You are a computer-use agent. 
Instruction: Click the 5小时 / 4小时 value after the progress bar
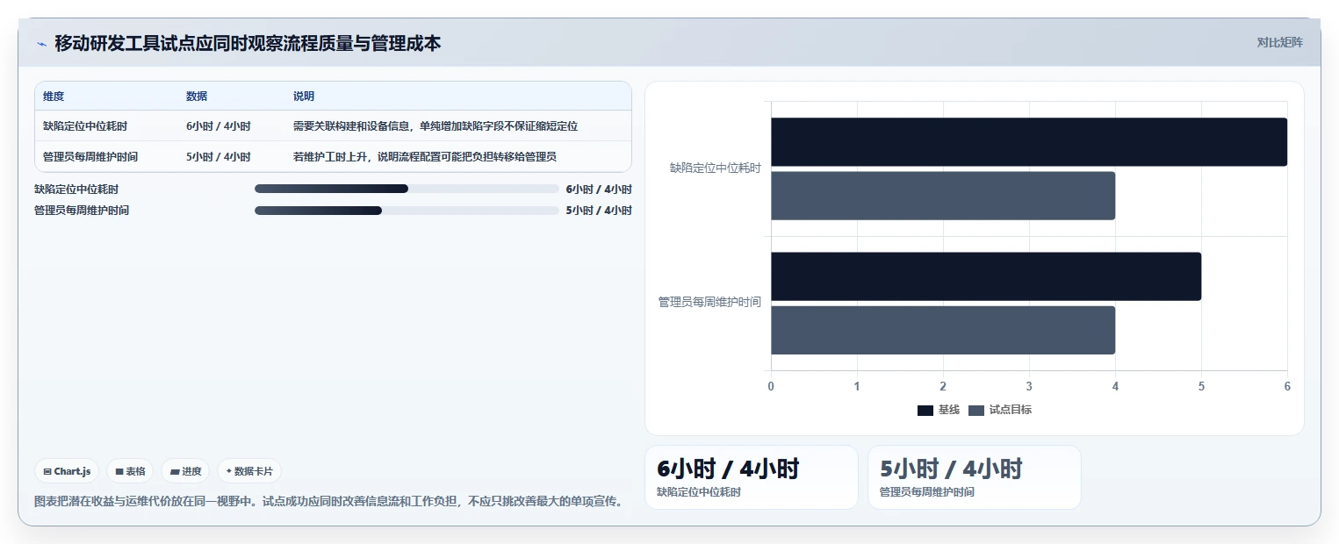599,211
